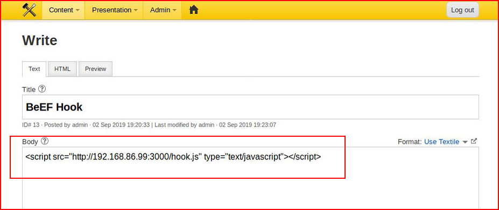Image resolution: width=499 pixels, height=210 pixels.
Task: Click the Title help question mark icon
Action: pos(42,89)
